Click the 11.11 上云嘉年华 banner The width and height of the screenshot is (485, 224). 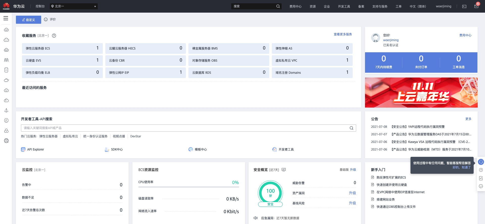(421, 92)
